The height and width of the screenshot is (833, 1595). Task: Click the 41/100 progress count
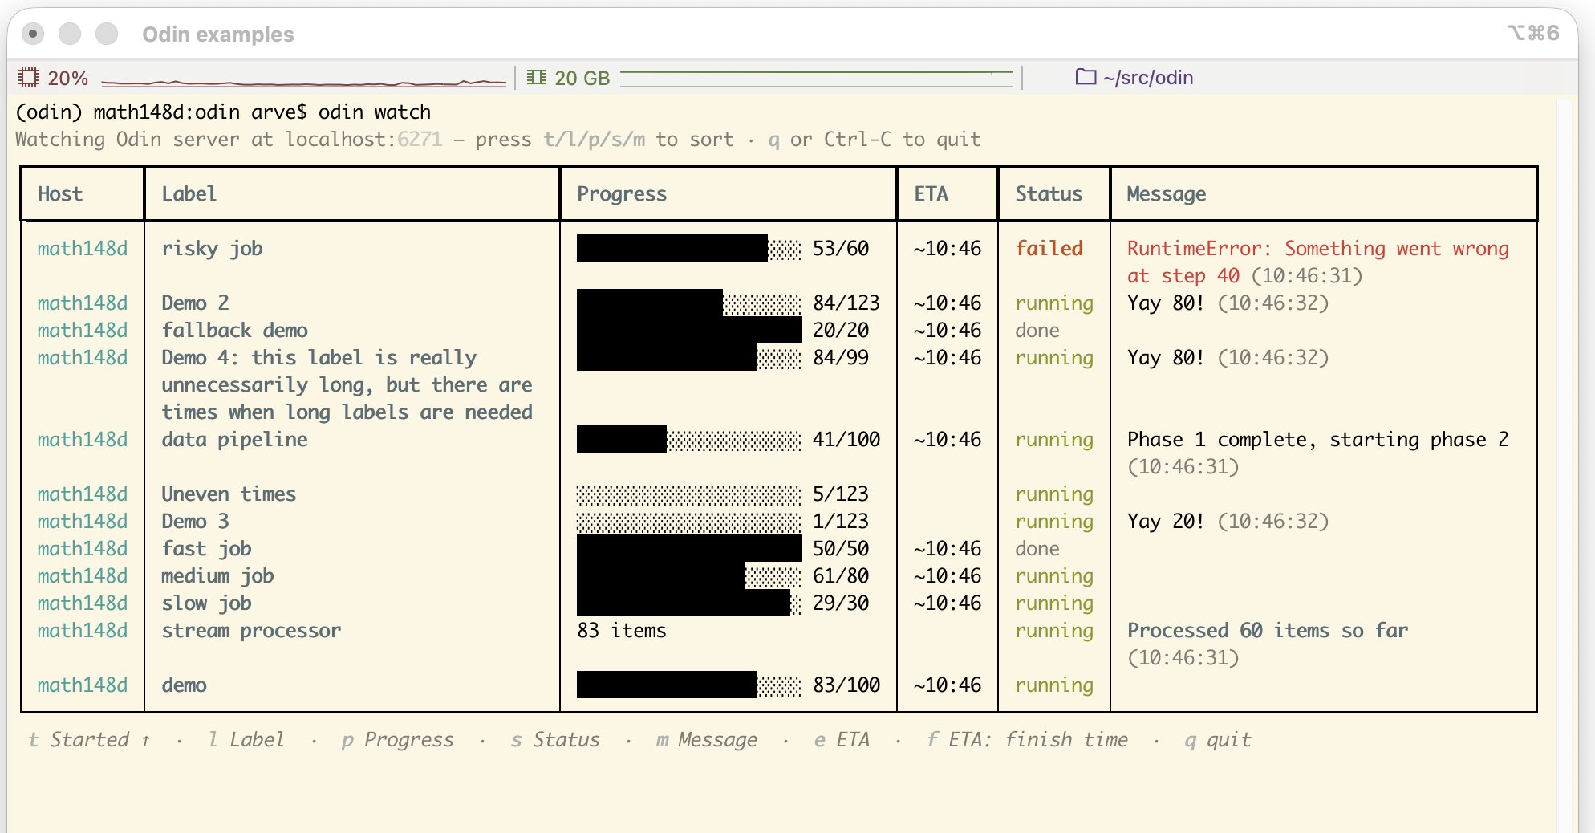pyautogui.click(x=846, y=440)
